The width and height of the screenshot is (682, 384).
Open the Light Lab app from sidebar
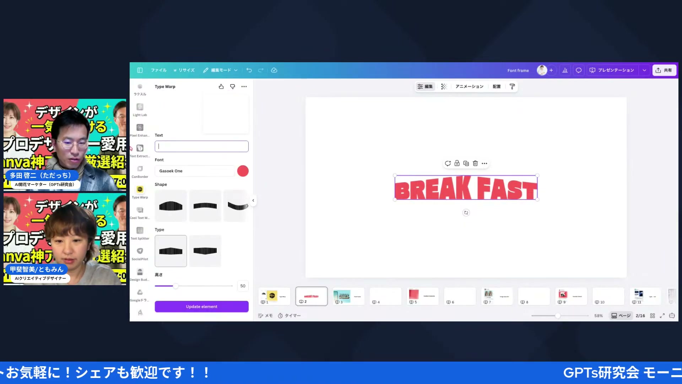[x=140, y=107]
